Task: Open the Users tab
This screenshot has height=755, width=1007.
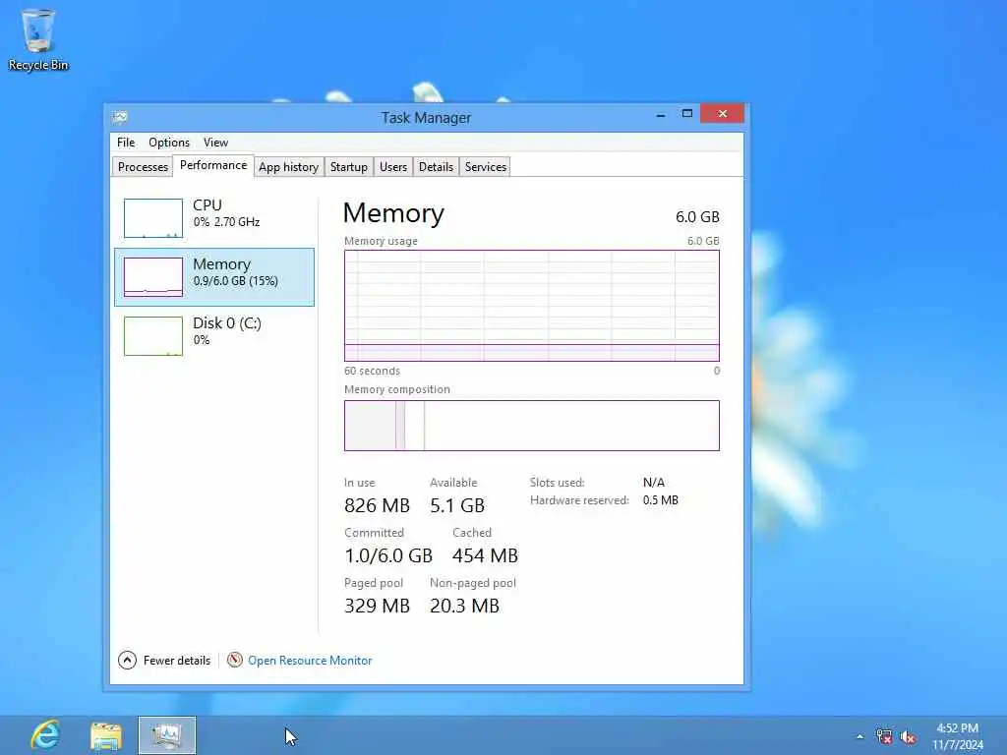Action: (x=393, y=167)
